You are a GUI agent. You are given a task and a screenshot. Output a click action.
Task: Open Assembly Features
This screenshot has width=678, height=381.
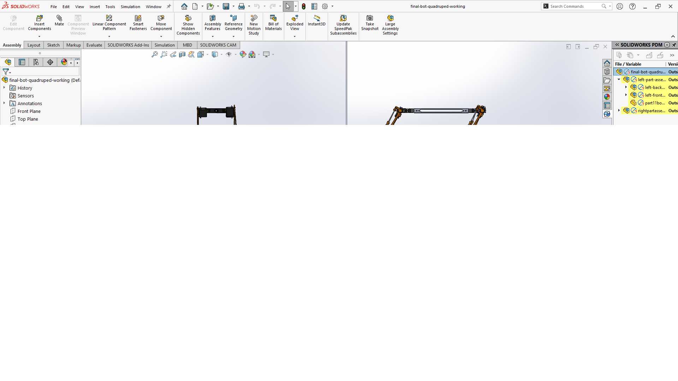[213, 23]
